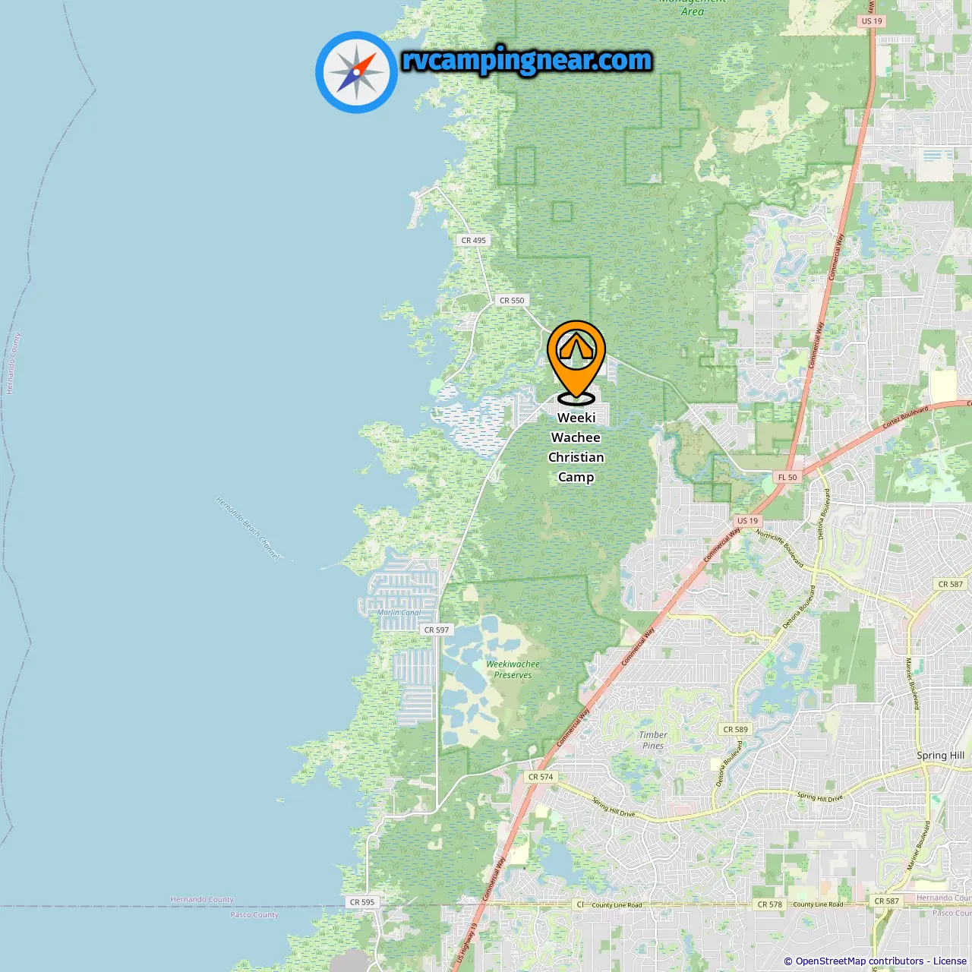Click the CR 574 road shield
The height and width of the screenshot is (972, 972).
click(x=541, y=777)
